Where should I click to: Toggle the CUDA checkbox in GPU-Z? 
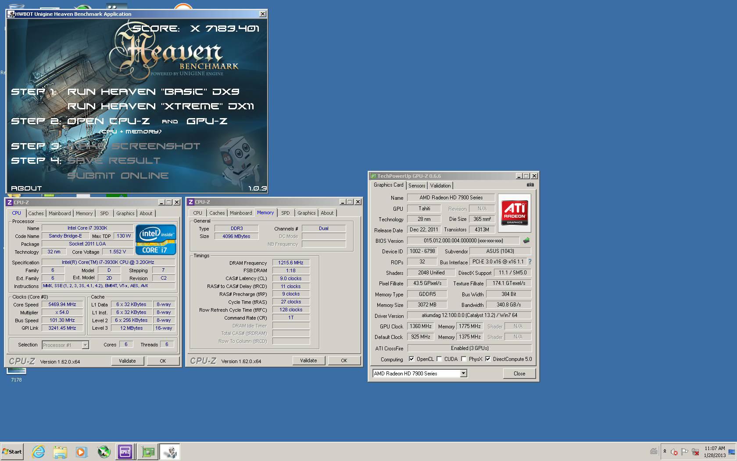pyautogui.click(x=439, y=359)
